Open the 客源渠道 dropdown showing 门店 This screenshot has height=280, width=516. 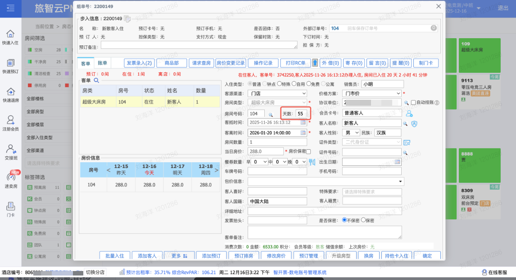[x=278, y=93]
